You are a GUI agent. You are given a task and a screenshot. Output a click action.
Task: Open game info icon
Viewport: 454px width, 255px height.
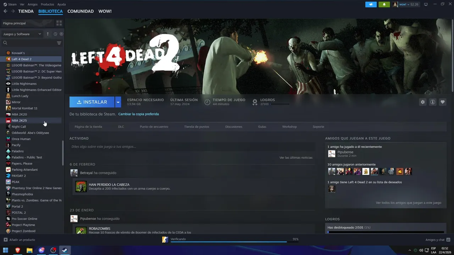[x=433, y=102]
